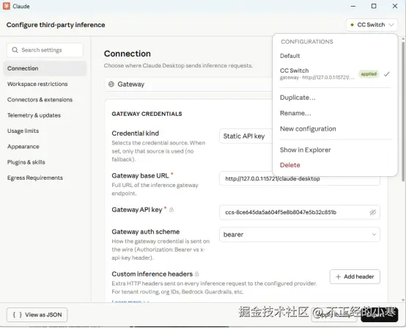Click the Add header button
Screen dimensions: 406x328
click(355, 277)
